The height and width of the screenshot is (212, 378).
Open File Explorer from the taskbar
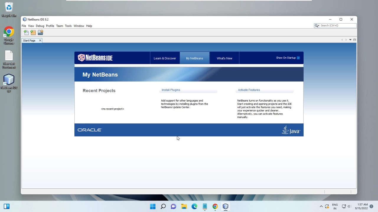click(184, 206)
